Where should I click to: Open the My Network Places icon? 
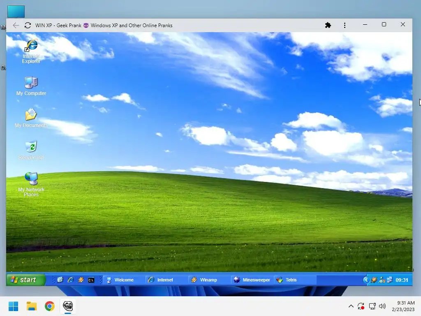[31, 184]
